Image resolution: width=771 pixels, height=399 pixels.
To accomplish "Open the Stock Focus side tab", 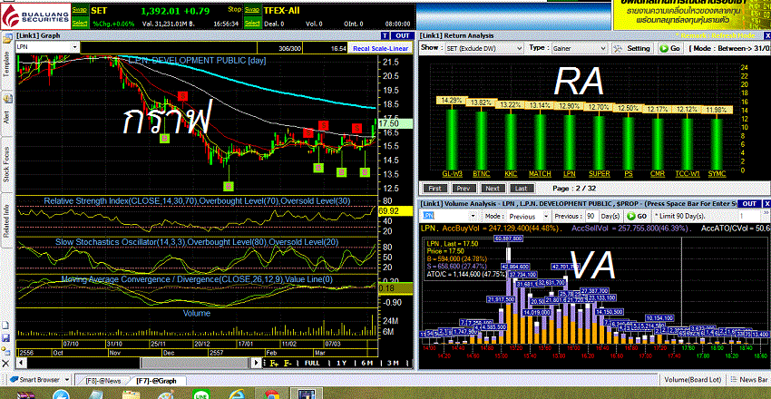I will pos(7,166).
